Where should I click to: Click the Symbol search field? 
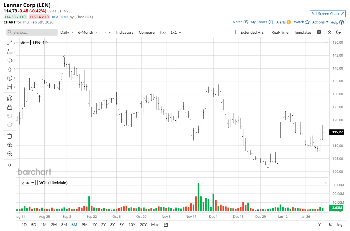32,32
